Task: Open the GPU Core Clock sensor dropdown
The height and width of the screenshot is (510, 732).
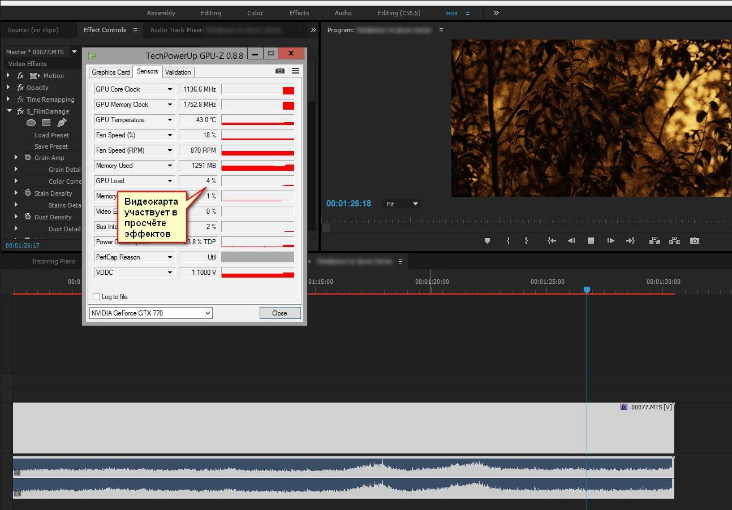Action: pyautogui.click(x=170, y=89)
